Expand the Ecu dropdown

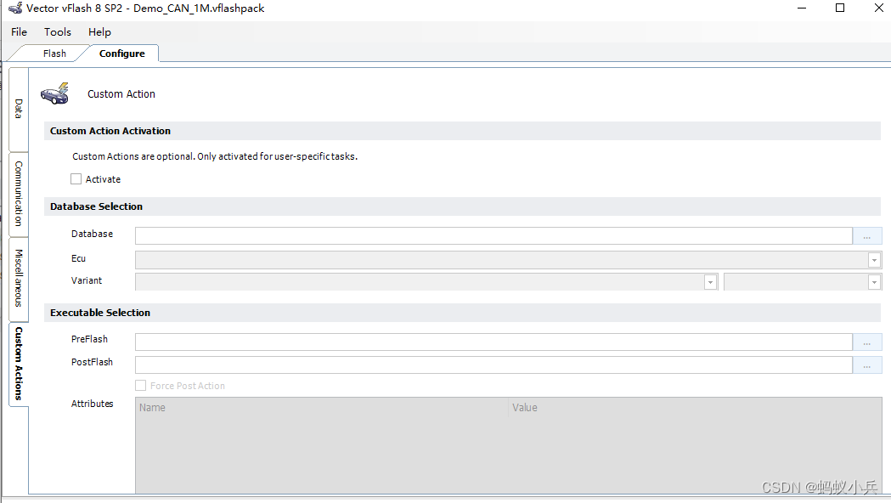[875, 260]
